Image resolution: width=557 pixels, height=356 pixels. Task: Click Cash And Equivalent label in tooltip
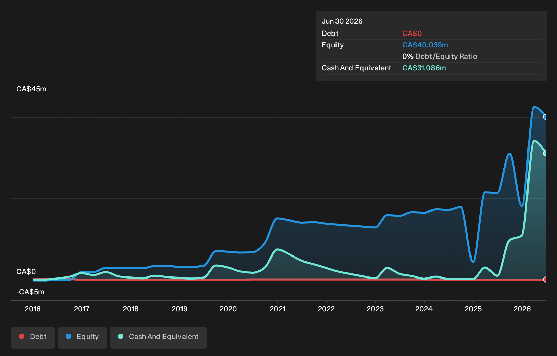click(x=357, y=68)
